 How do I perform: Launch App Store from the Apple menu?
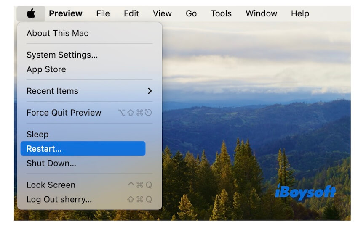(46, 69)
